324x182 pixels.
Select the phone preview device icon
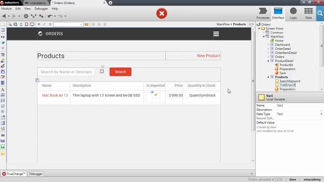[x=21, y=24]
